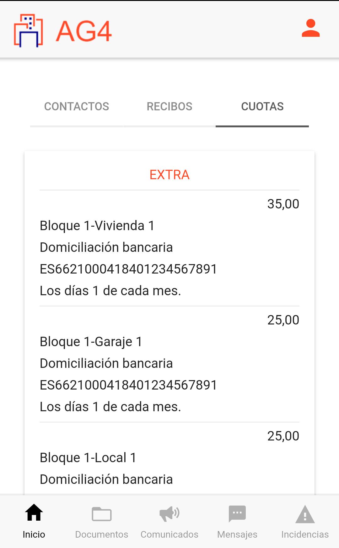Tap the AG4 building logo
The width and height of the screenshot is (339, 548).
(28, 30)
